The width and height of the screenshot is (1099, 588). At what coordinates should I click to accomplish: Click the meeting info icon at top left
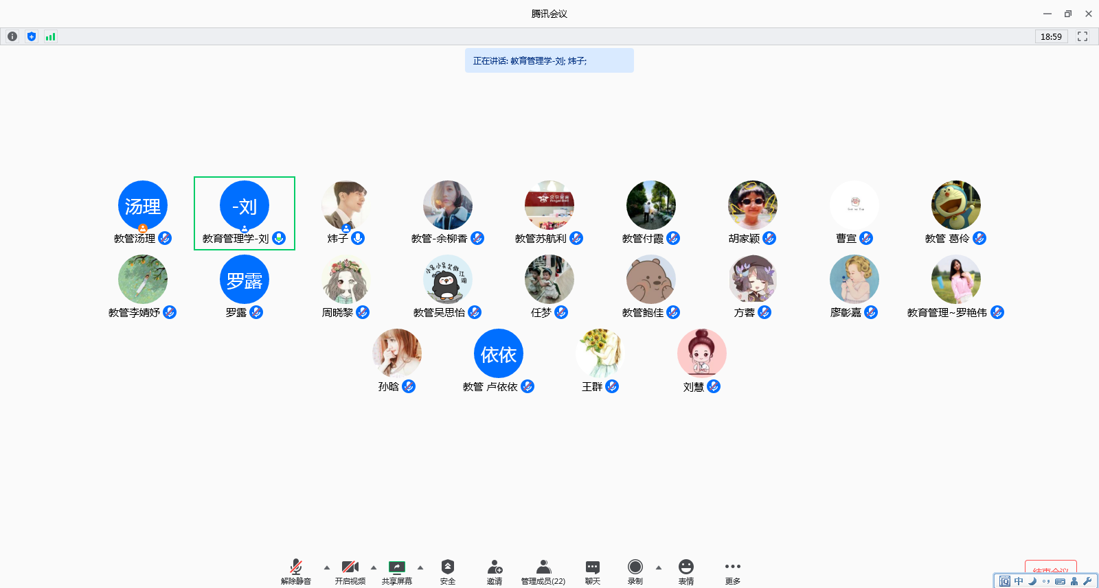click(x=12, y=36)
